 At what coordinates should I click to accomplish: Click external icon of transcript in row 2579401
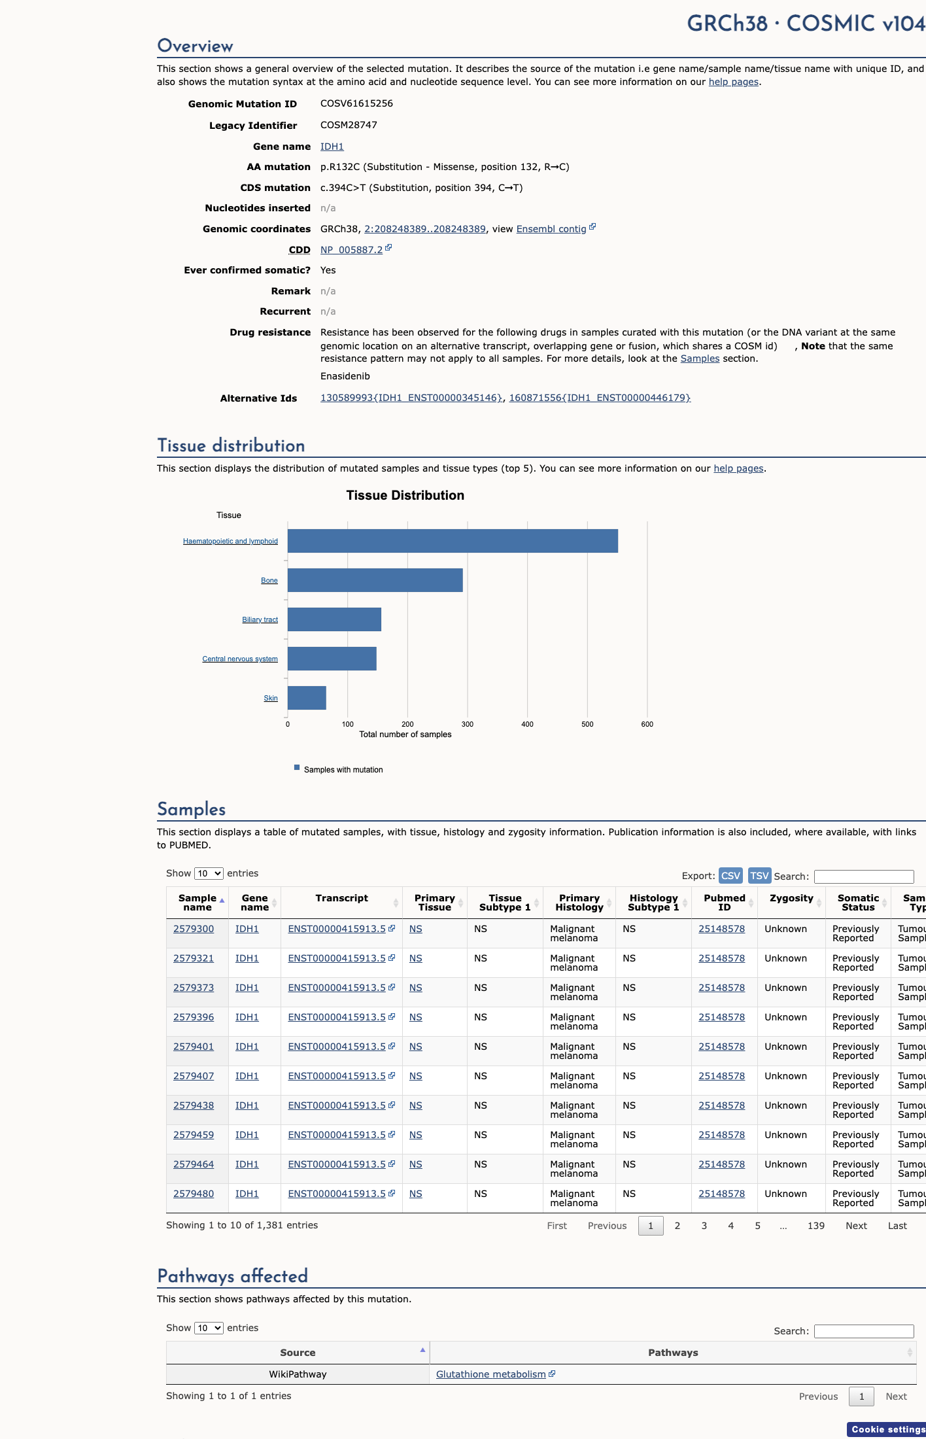pyautogui.click(x=392, y=1046)
